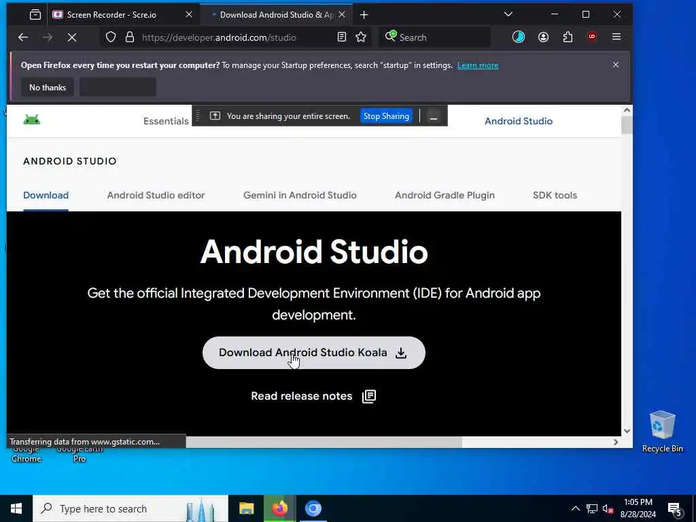Click the Firefox Search box
Image resolution: width=696 pixels, height=522 pixels.
pos(435,37)
